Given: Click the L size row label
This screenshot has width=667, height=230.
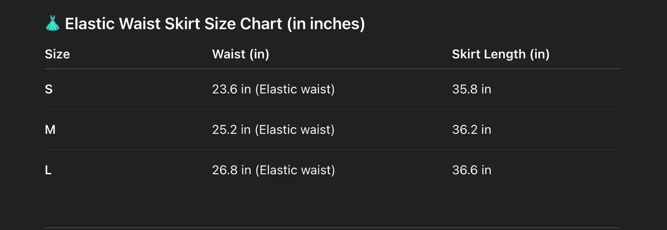Looking at the screenshot, I should tap(48, 170).
